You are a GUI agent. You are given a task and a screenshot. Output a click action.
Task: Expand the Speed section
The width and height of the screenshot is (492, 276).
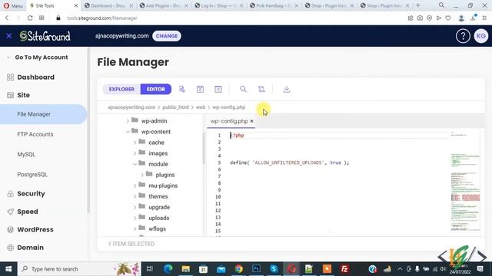(28, 212)
